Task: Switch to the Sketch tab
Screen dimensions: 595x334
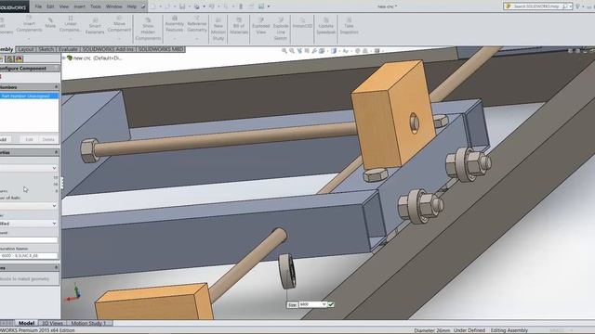Action: coord(46,49)
